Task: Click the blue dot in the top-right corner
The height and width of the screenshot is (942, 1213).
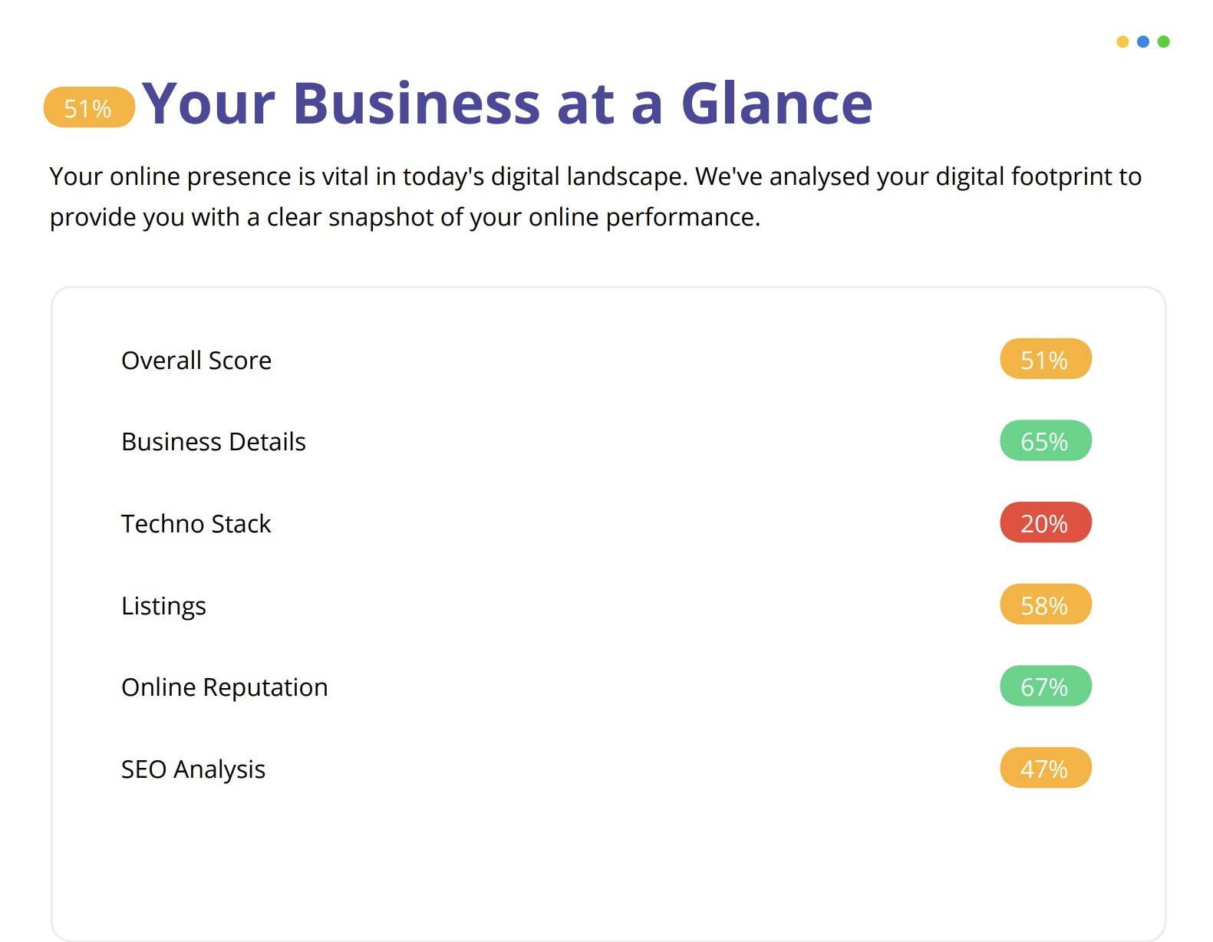Action: pos(1143,42)
